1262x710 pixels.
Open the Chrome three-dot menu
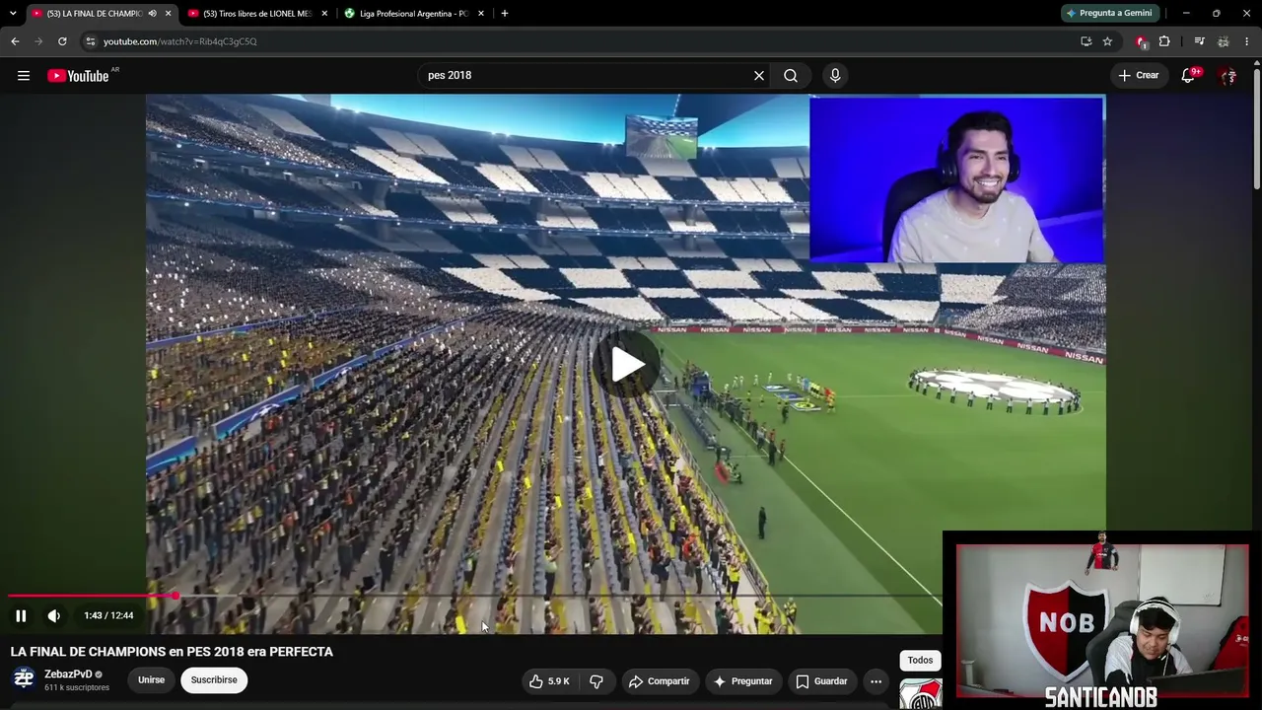[x=1247, y=41]
